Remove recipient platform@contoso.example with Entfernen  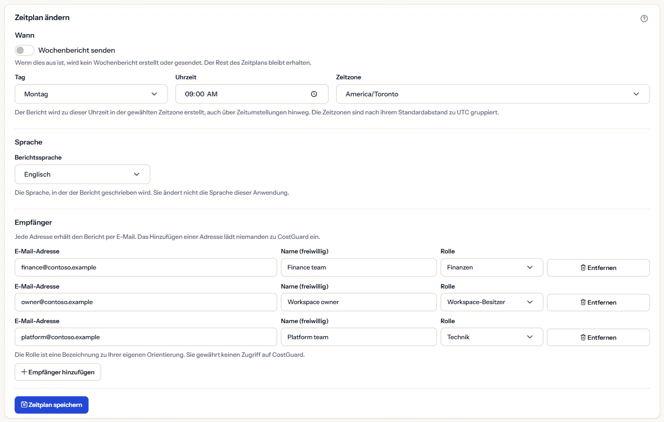(x=598, y=337)
